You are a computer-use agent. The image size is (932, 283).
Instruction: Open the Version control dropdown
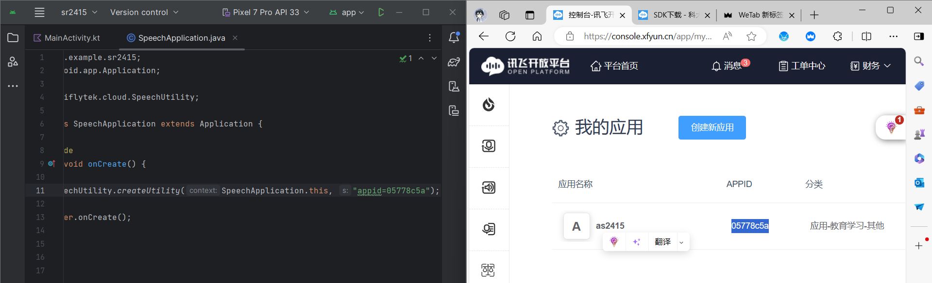pos(144,12)
